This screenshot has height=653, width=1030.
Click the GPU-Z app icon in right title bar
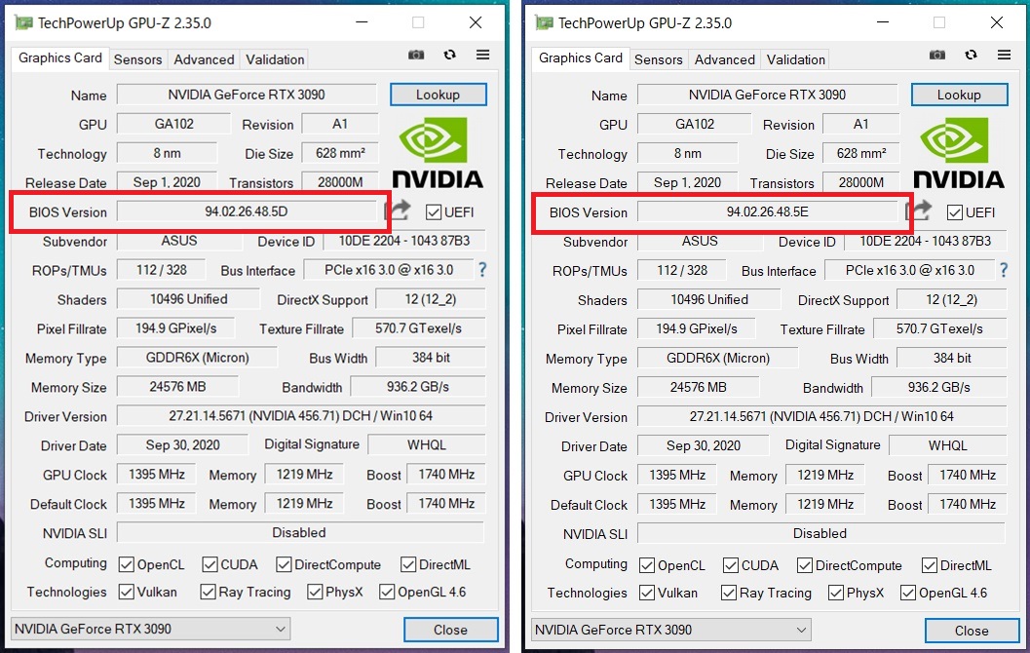(x=544, y=23)
